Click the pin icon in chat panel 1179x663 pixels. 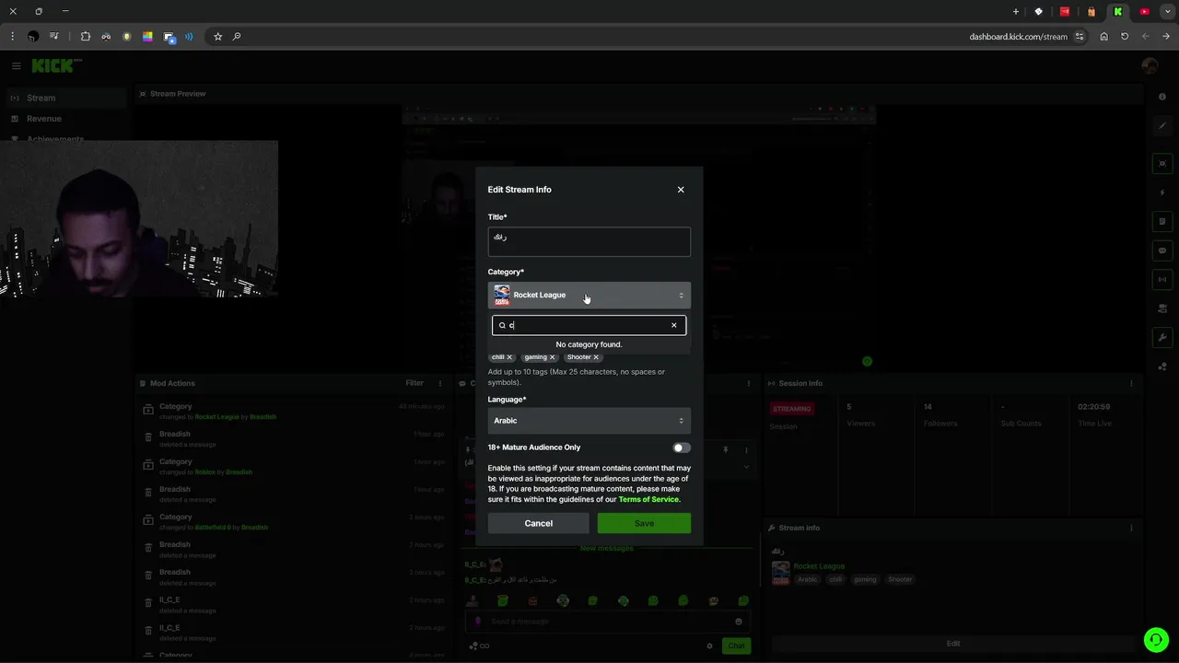725,449
